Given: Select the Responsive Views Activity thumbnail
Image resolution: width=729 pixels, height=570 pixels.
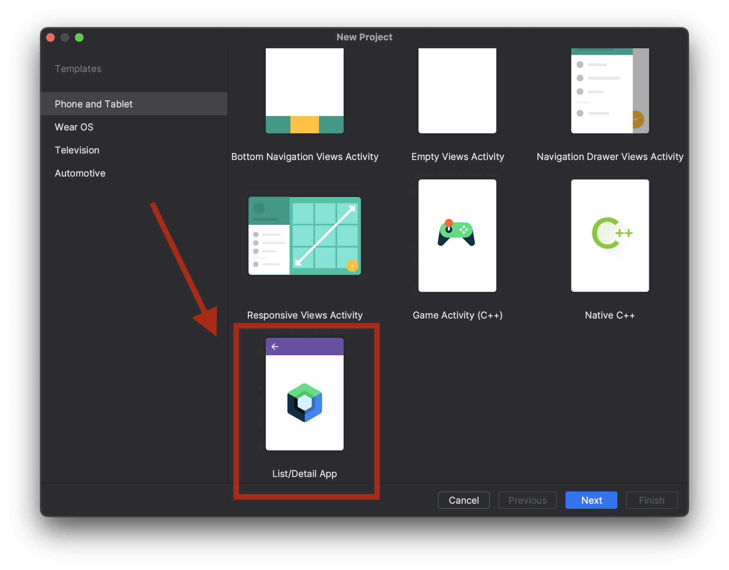Looking at the screenshot, I should click(304, 236).
